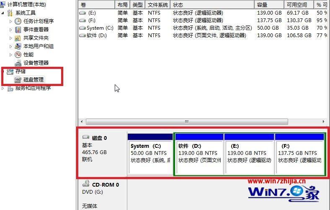Select 服务和应用程序 tree item label
The width and height of the screenshot is (330, 210).
pos(33,89)
